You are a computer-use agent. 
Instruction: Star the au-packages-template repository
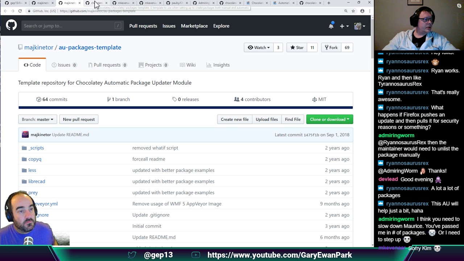tap(297, 47)
